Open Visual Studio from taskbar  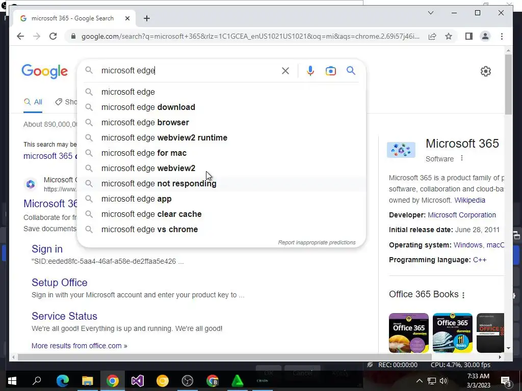[x=137, y=381]
